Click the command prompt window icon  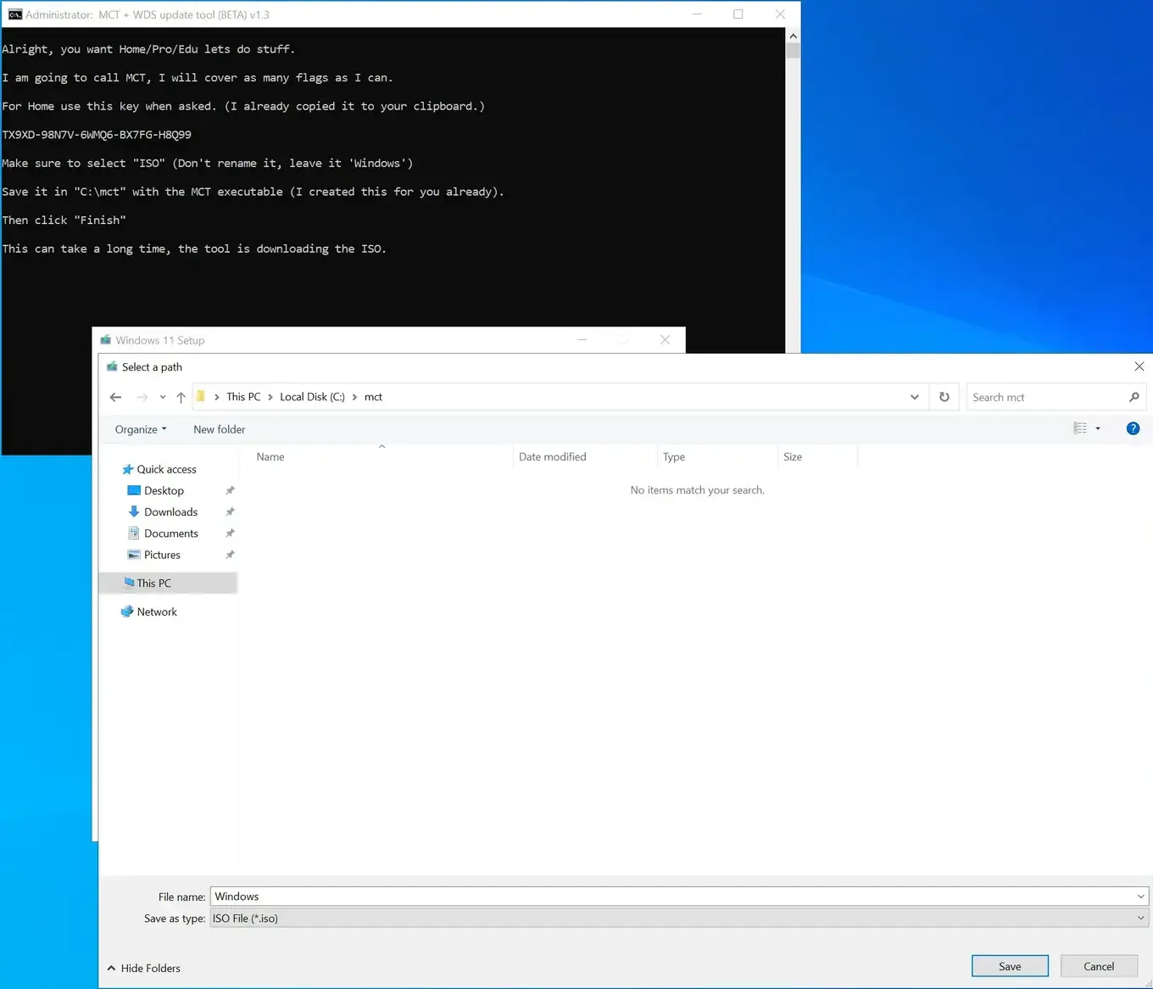coord(15,14)
